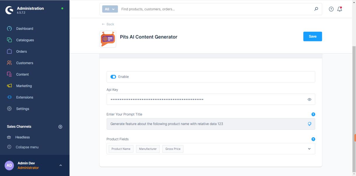Viewport: 356px width, 176px height.
Task: Open the All search filter dropdown
Action: pos(110,9)
